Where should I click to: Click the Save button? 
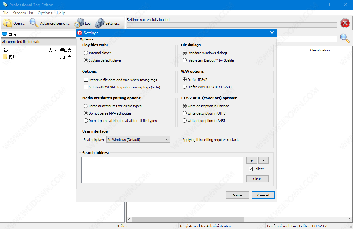(x=238, y=195)
